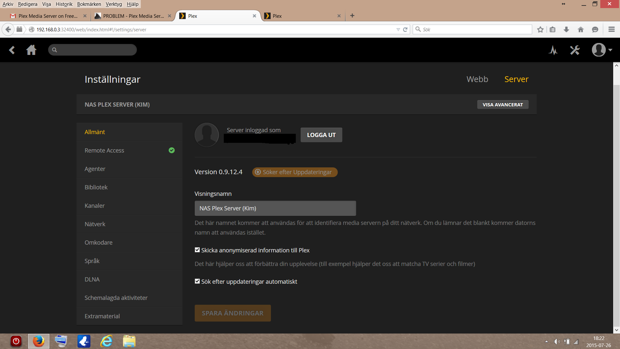Click the LOGGA UT button
Screen dimensions: 620x349
point(321,135)
